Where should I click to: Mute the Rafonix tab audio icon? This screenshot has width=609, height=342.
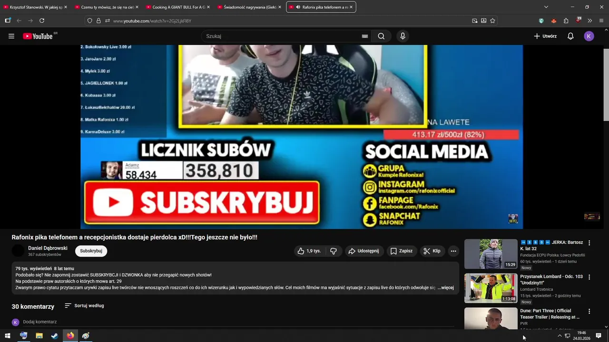pyautogui.click(x=298, y=7)
